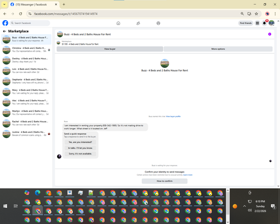Open Lois's conversation

click(26, 71)
